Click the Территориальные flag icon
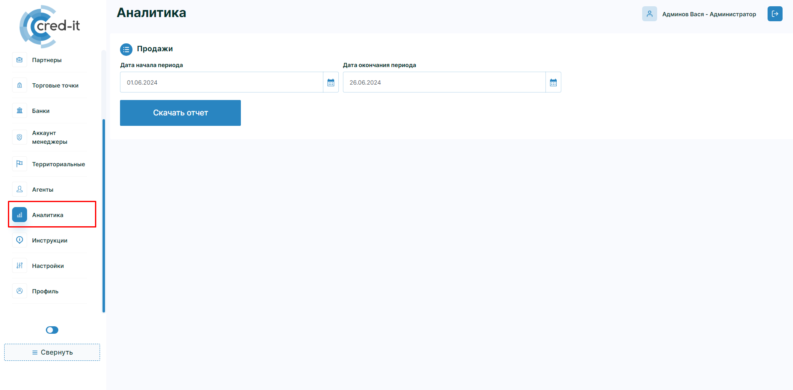This screenshot has width=793, height=390. pyautogui.click(x=20, y=164)
